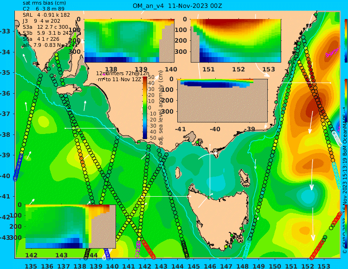Select the S6a row showing 226
This screenshot has width=348, height=269.
coord(41,39)
